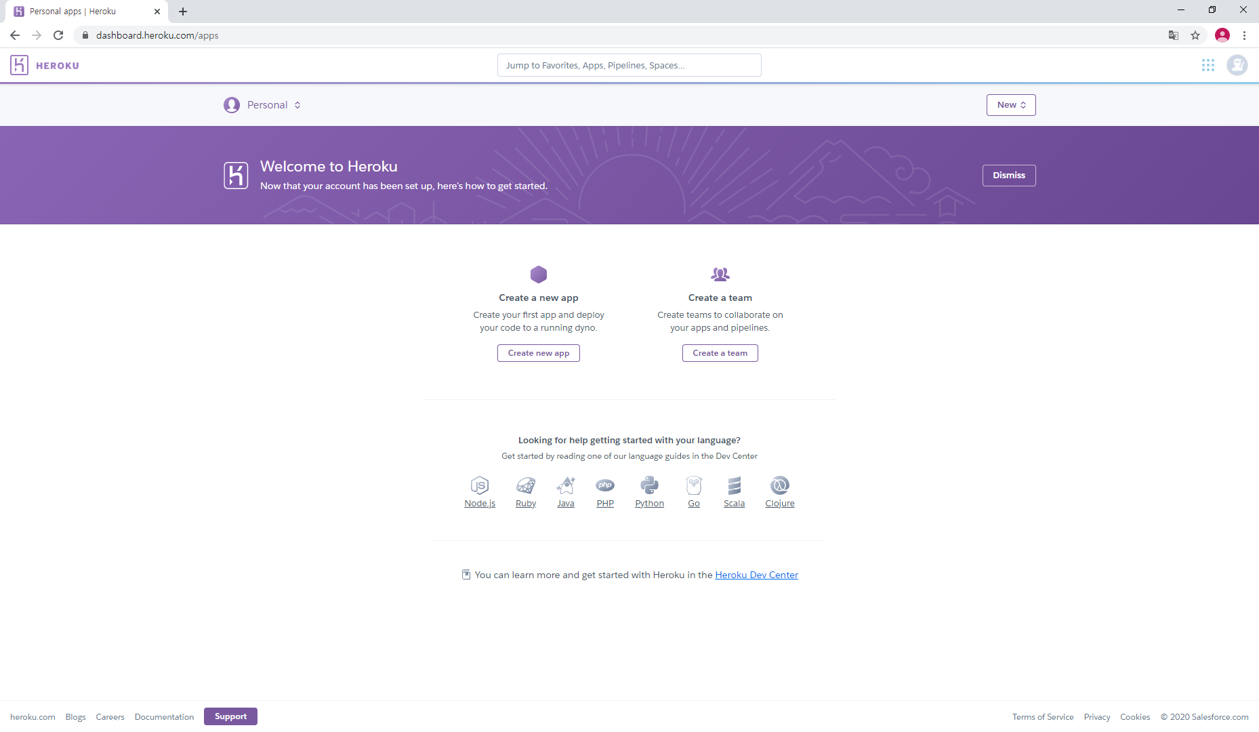Image resolution: width=1259 pixels, height=732 pixels.
Task: Open the Clojure text link
Action: point(780,504)
